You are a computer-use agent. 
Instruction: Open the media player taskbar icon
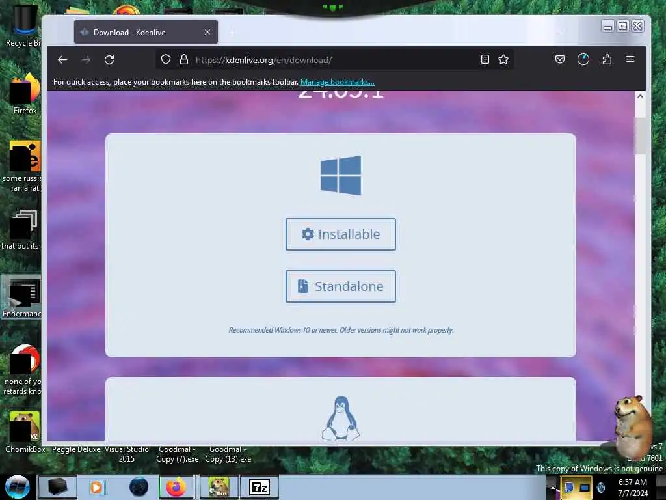pos(96,487)
